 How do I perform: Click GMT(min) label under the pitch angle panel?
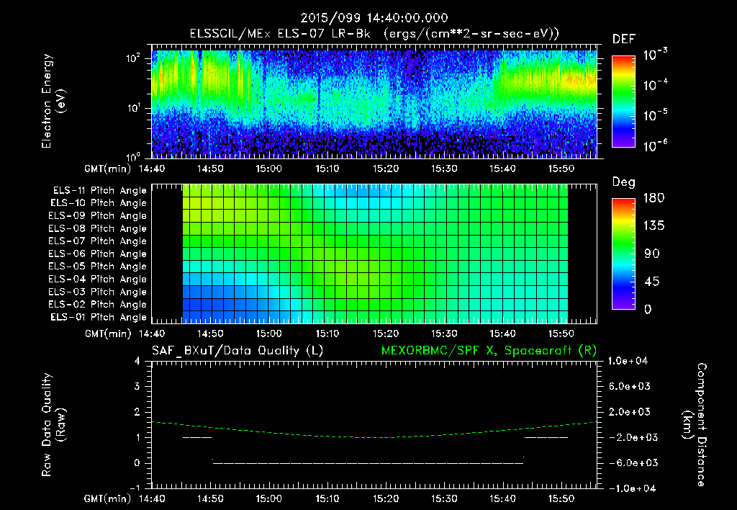coord(108,334)
